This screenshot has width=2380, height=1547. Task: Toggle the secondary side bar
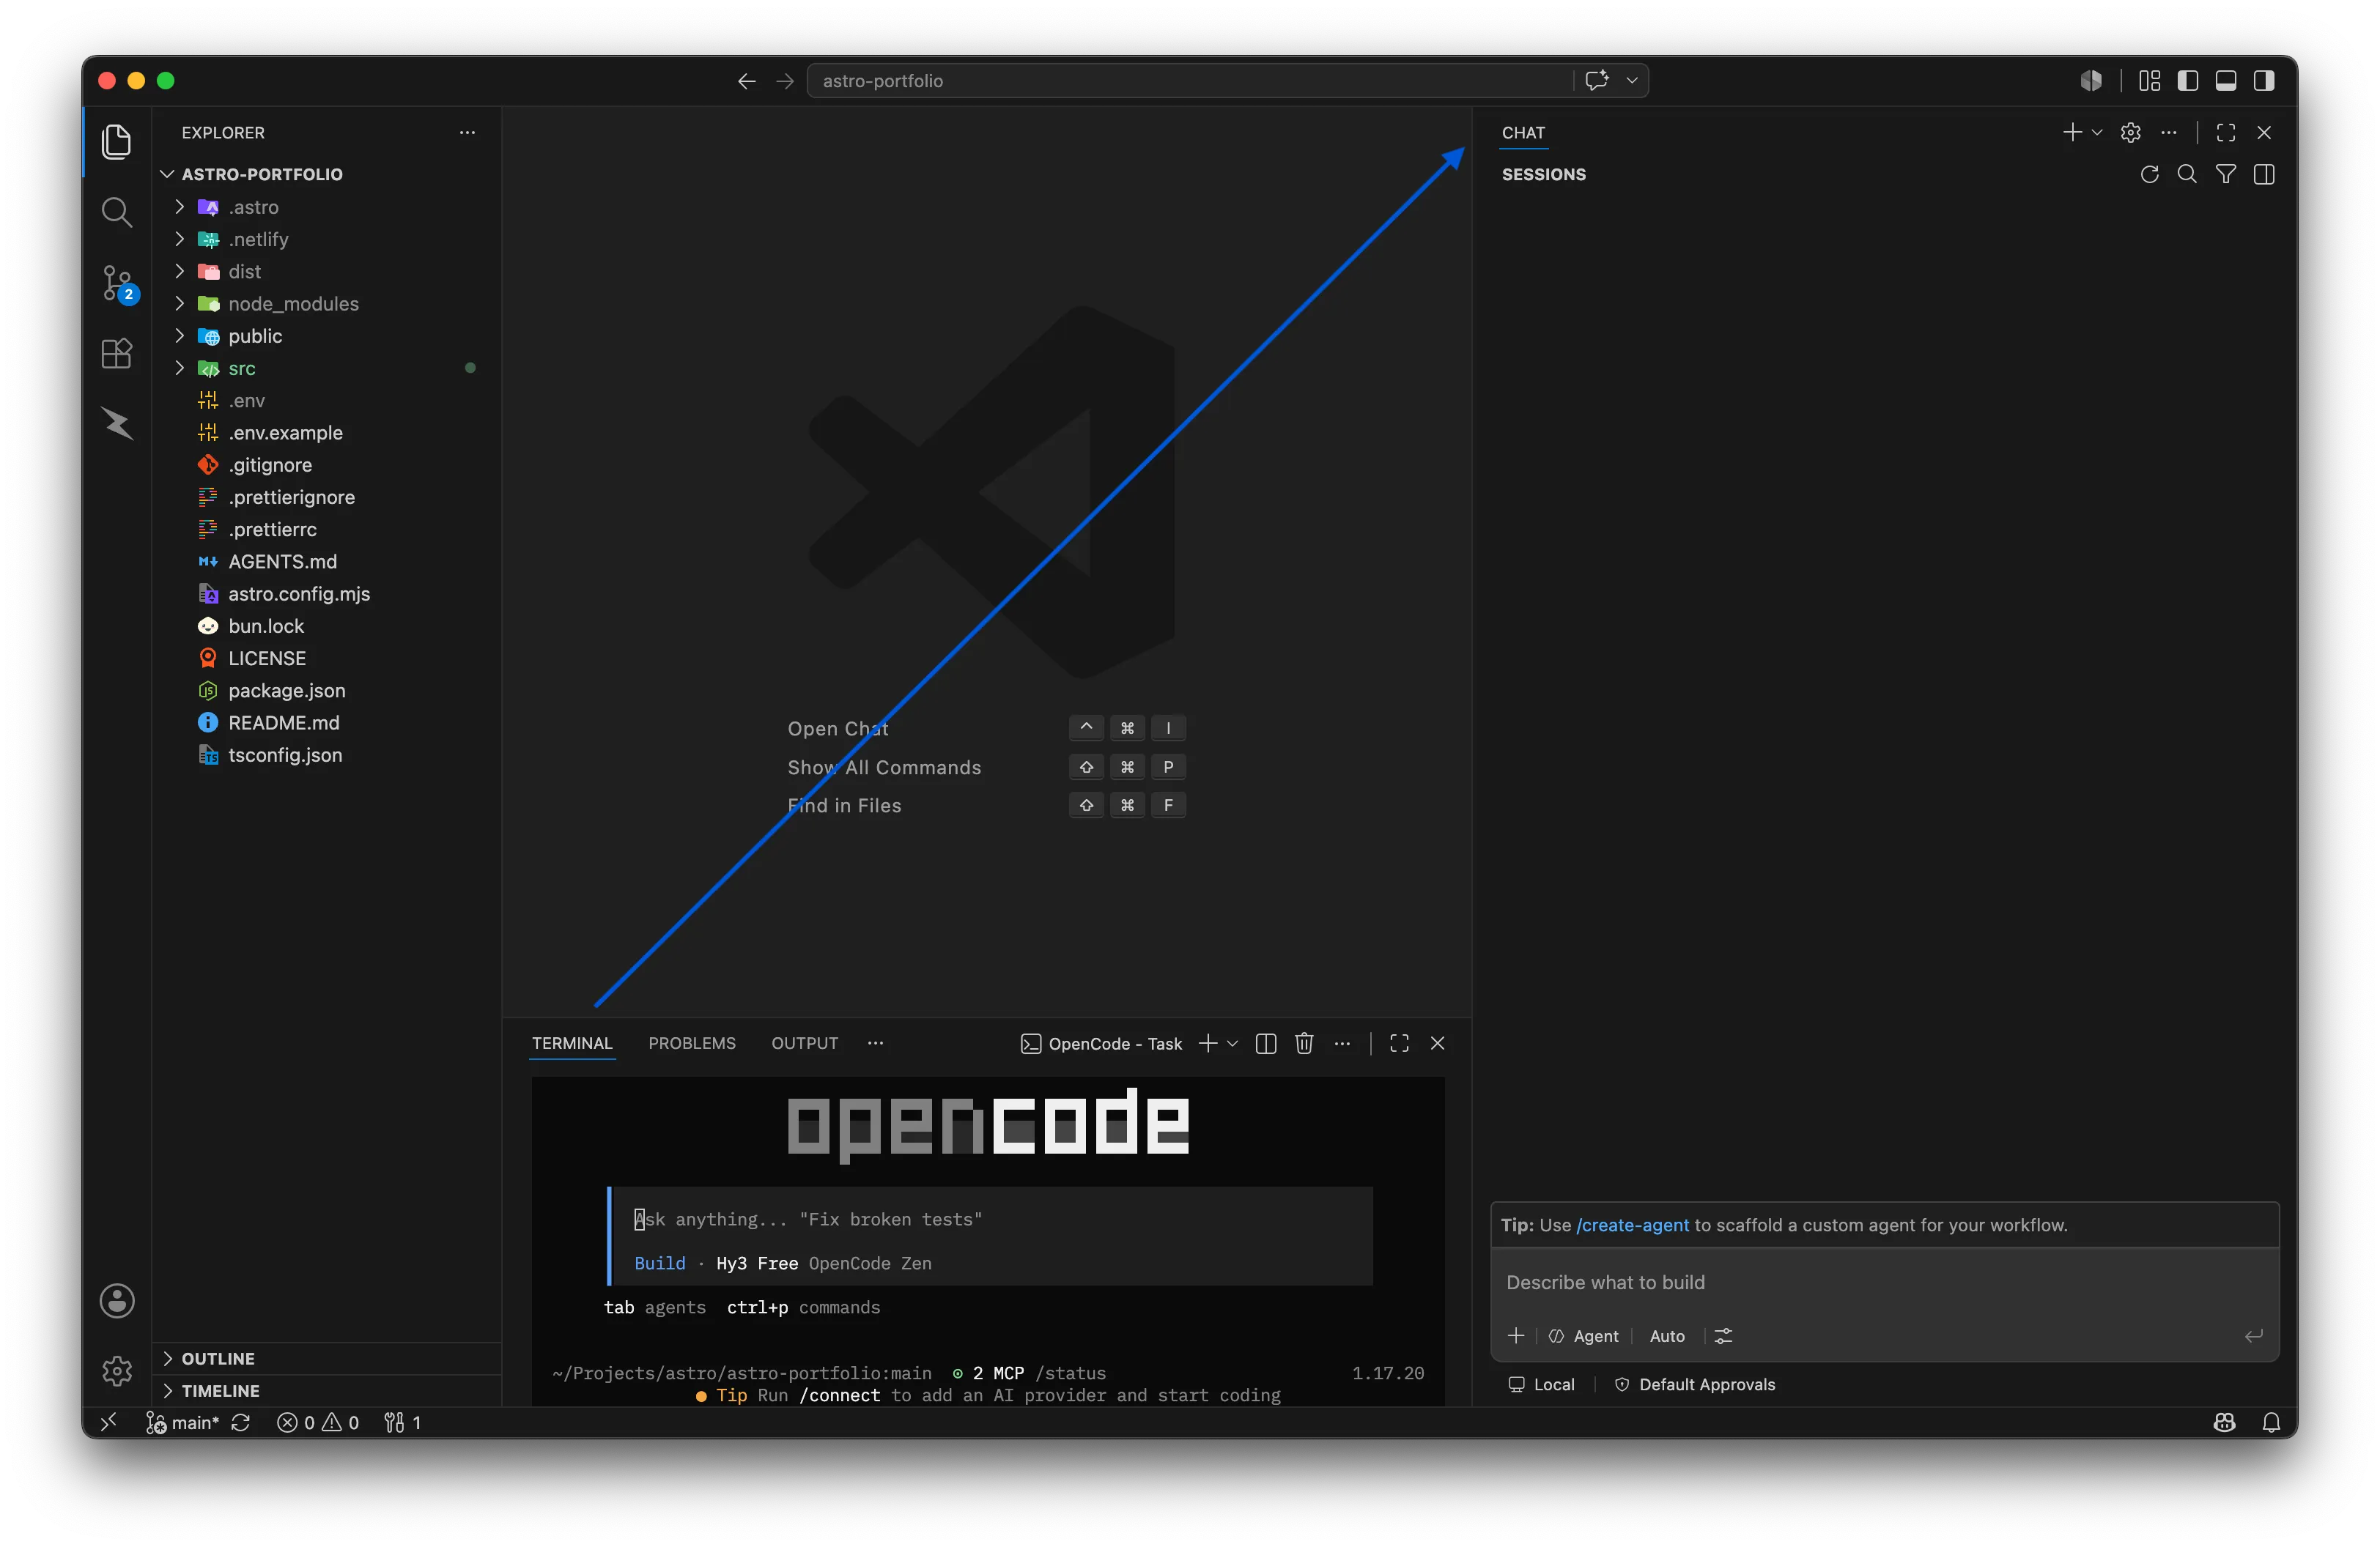tap(2263, 80)
